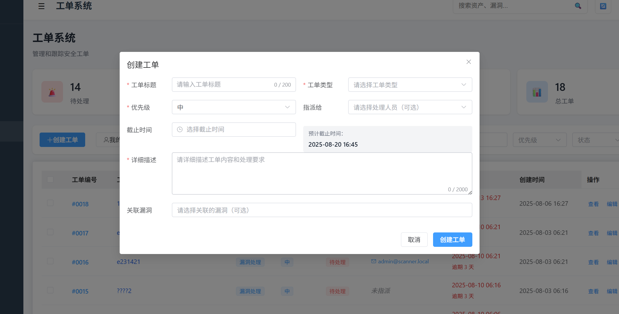The height and width of the screenshot is (314, 619).
Task: Click the 详细描述 text area
Action: pos(321,173)
